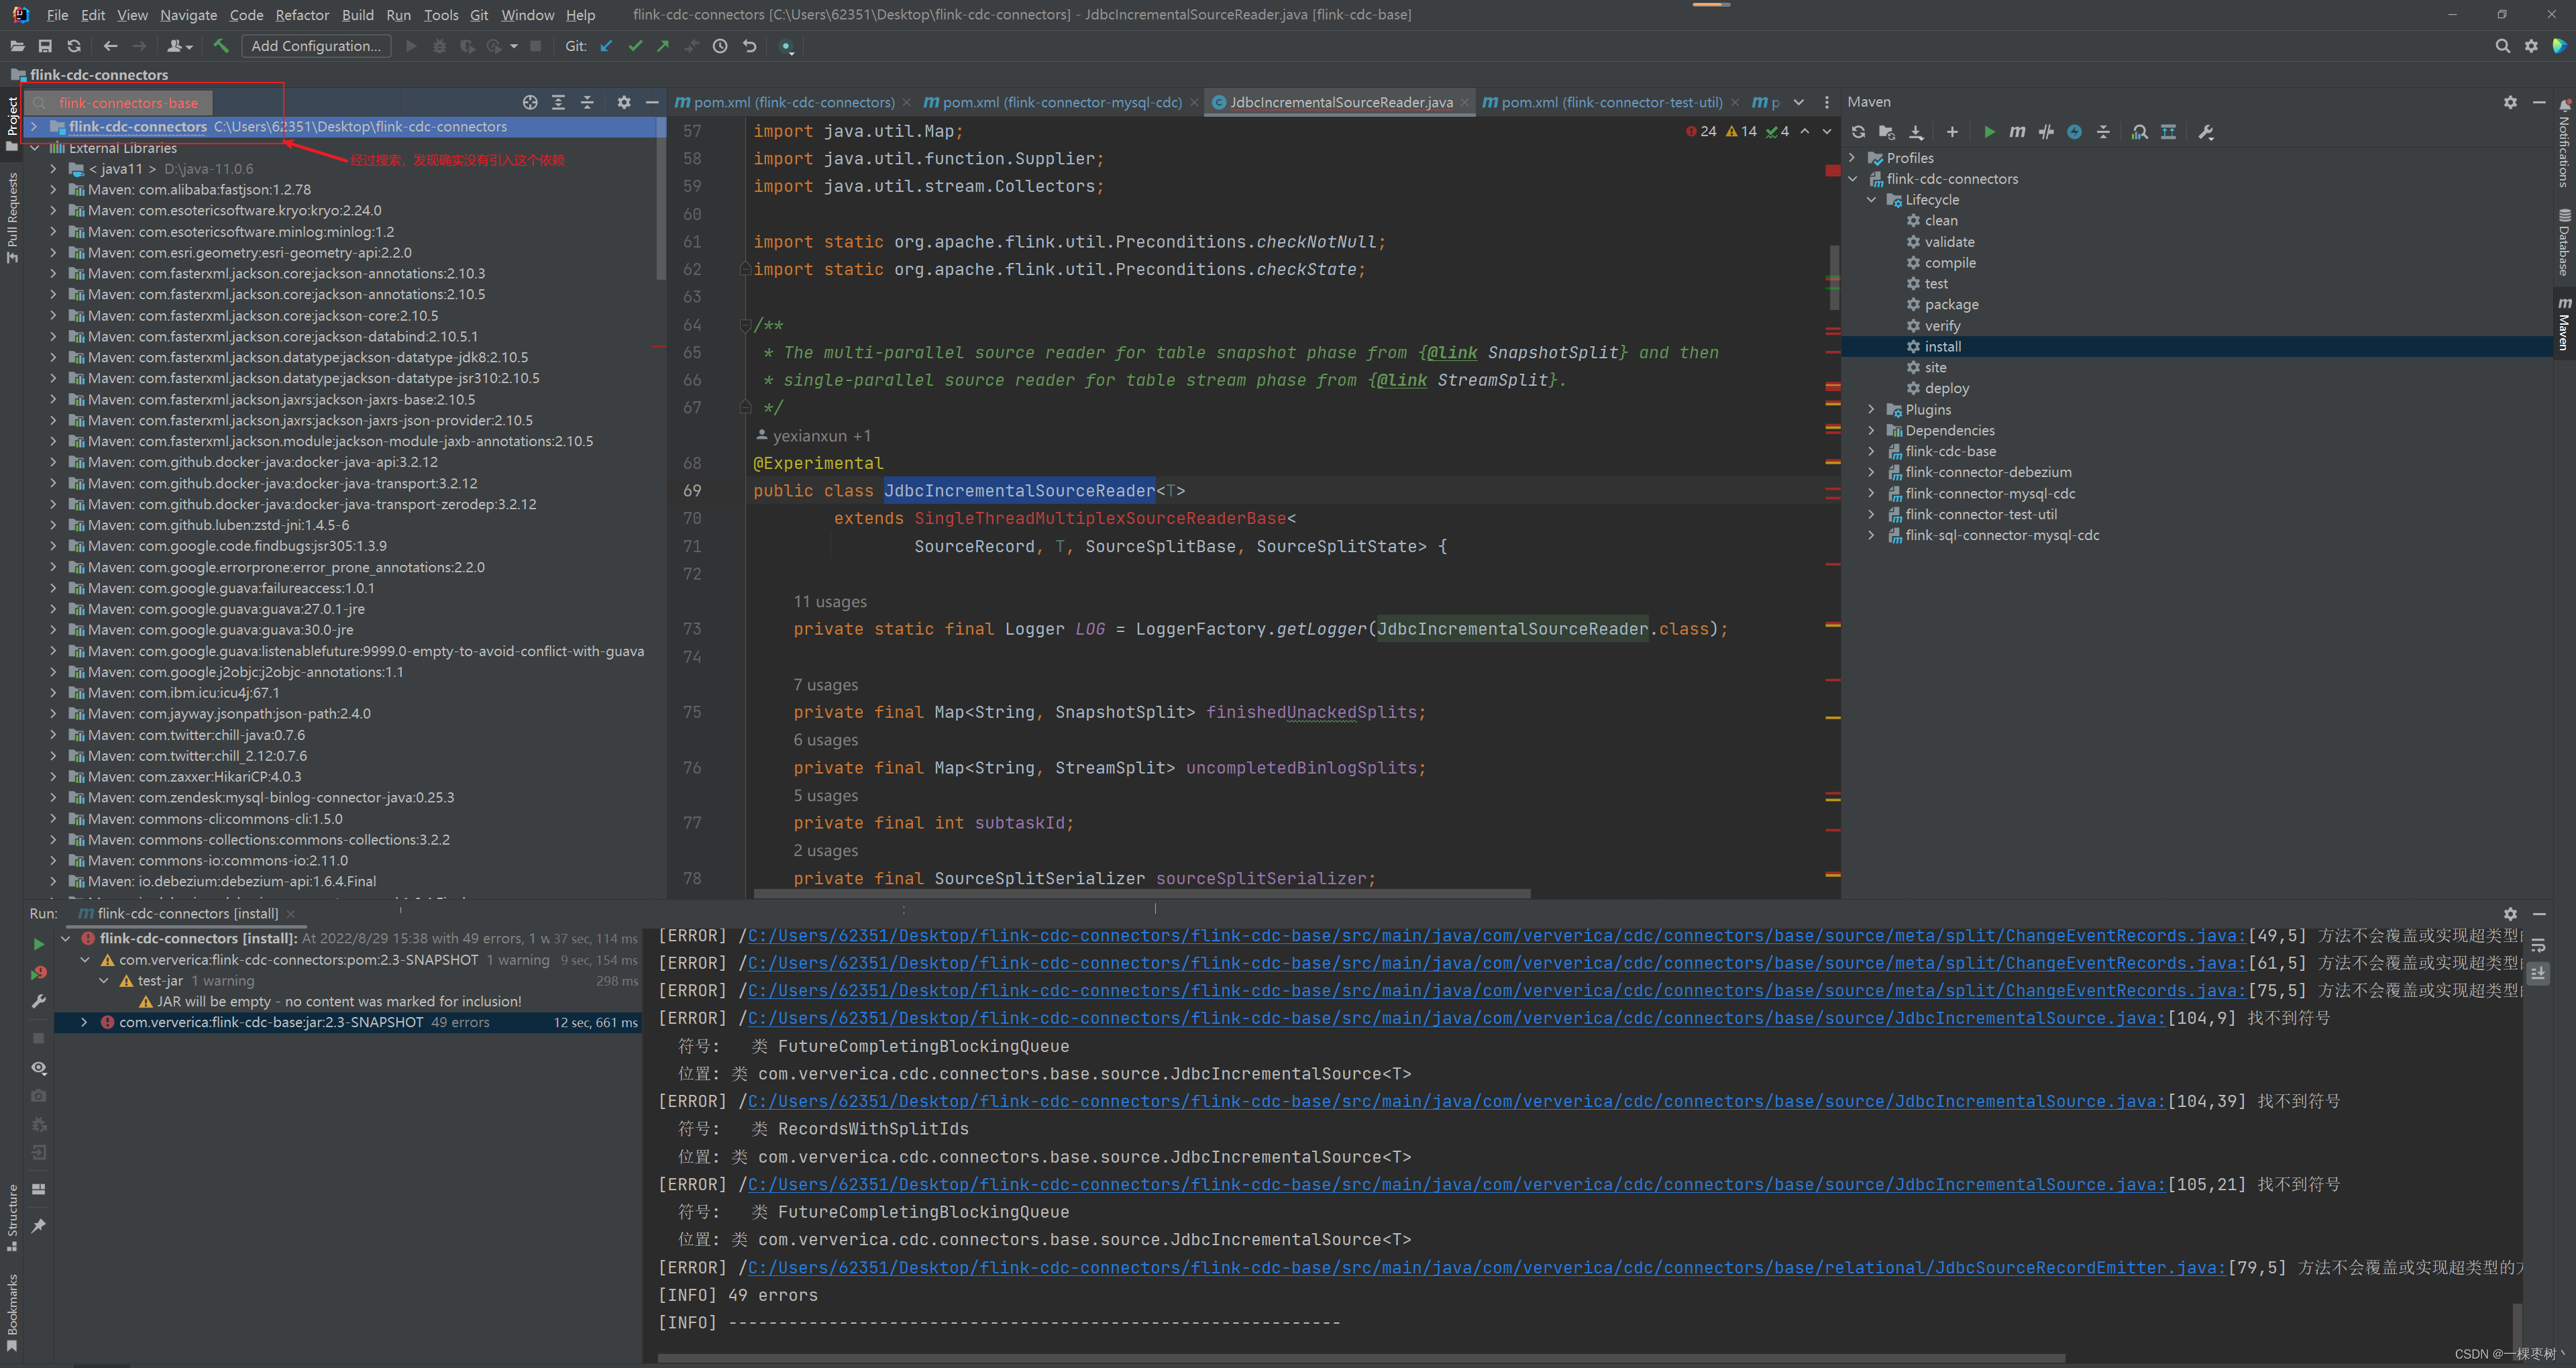Open the Tools menu

click(x=441, y=15)
